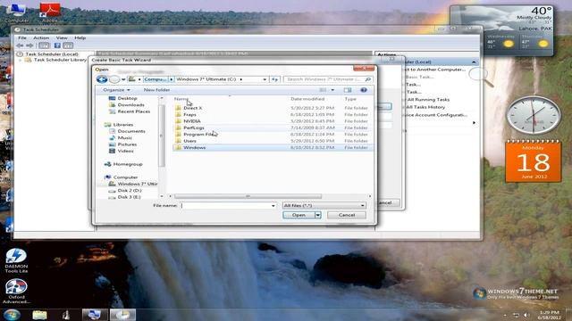572x321 pixels.
Task: Click All Tasks History action
Action: coord(425,107)
